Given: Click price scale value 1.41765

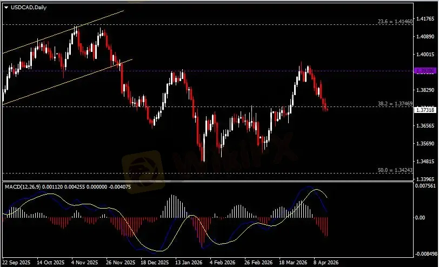Looking at the screenshot, I should (425, 19).
